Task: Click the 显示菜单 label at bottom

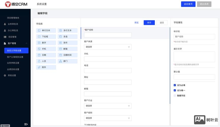Action: tap(5, 126)
